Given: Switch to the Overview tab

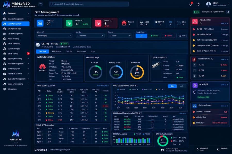Looking at the screenshot, I should tap(42, 51).
